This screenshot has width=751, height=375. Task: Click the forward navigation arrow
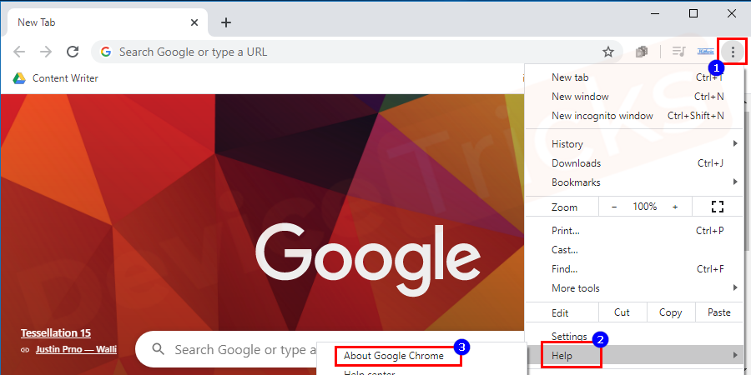pyautogui.click(x=46, y=52)
